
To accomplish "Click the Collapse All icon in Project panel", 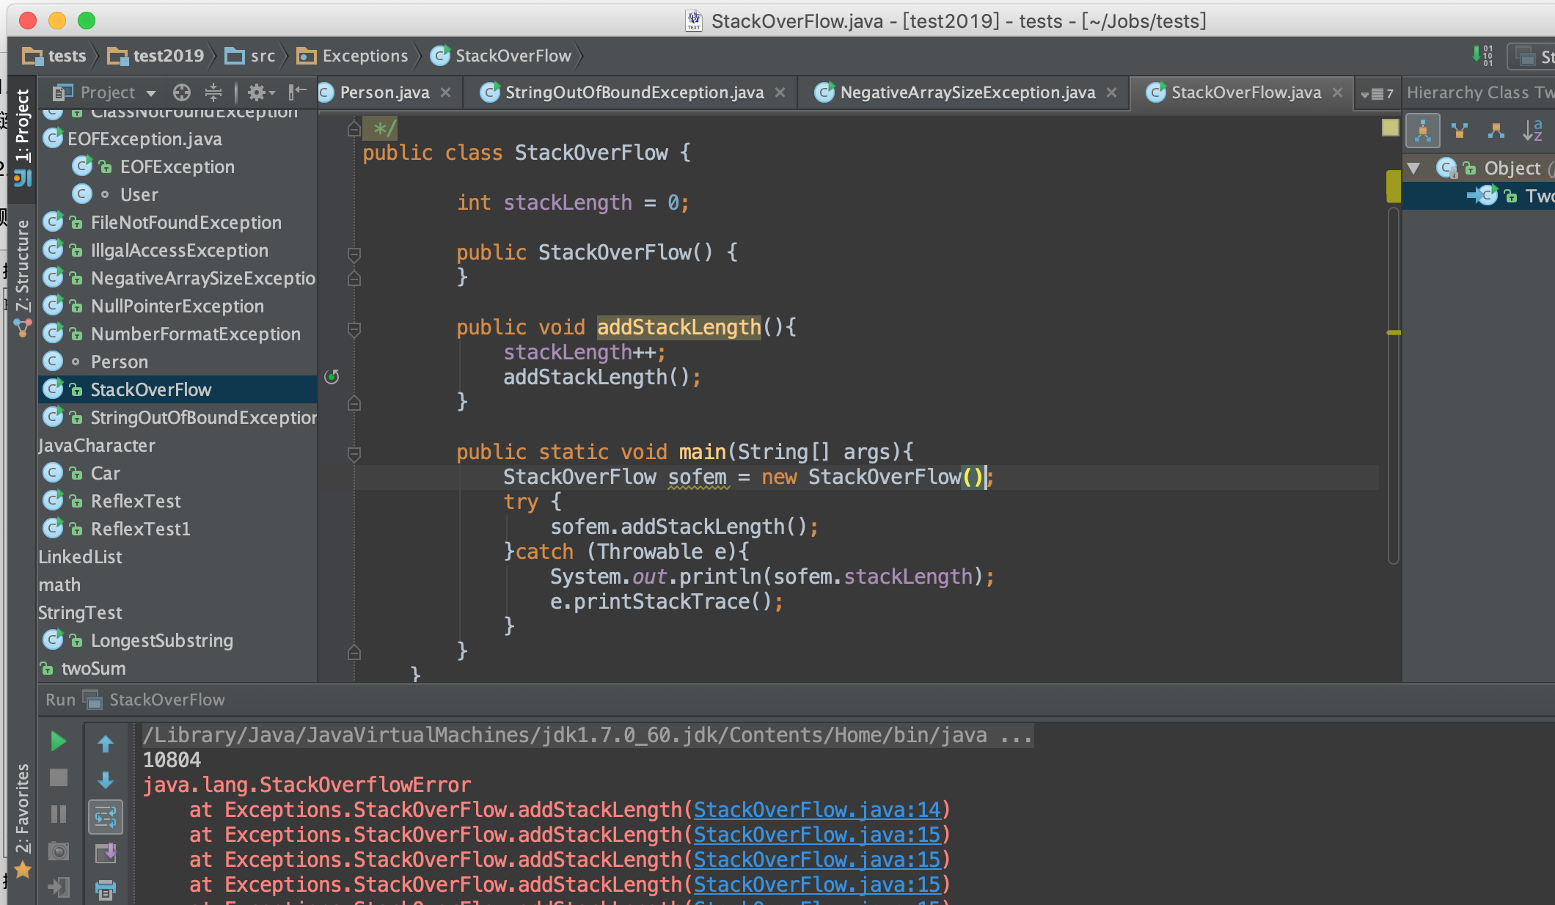I will point(213,92).
